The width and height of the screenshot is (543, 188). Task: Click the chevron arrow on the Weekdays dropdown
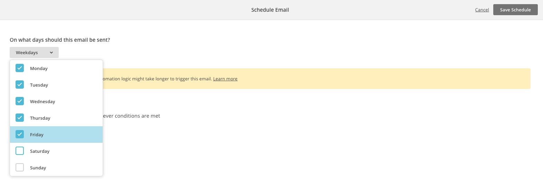pyautogui.click(x=51, y=53)
